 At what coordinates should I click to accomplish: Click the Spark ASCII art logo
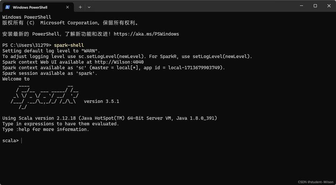[44, 96]
